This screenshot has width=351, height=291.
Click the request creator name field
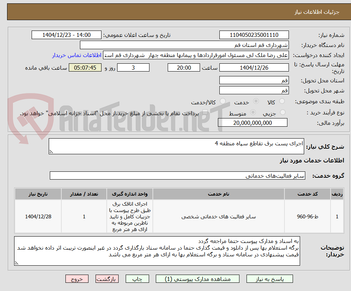[x=196, y=55]
